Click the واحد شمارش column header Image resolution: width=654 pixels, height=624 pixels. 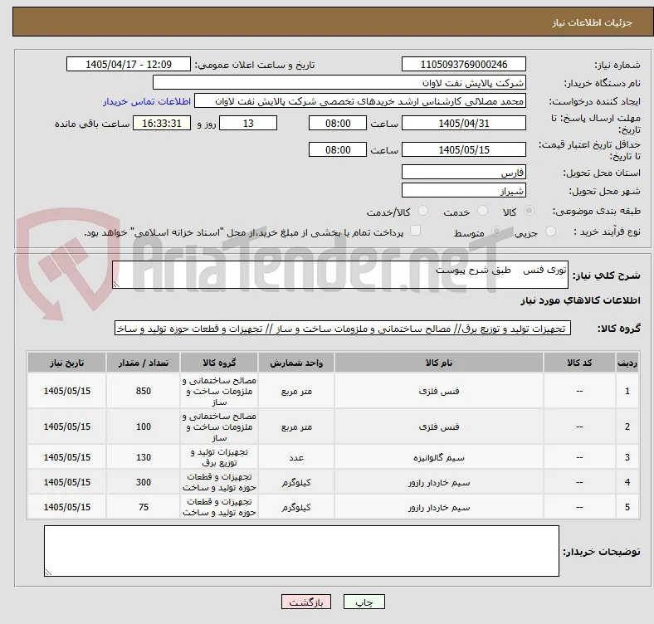point(296,363)
